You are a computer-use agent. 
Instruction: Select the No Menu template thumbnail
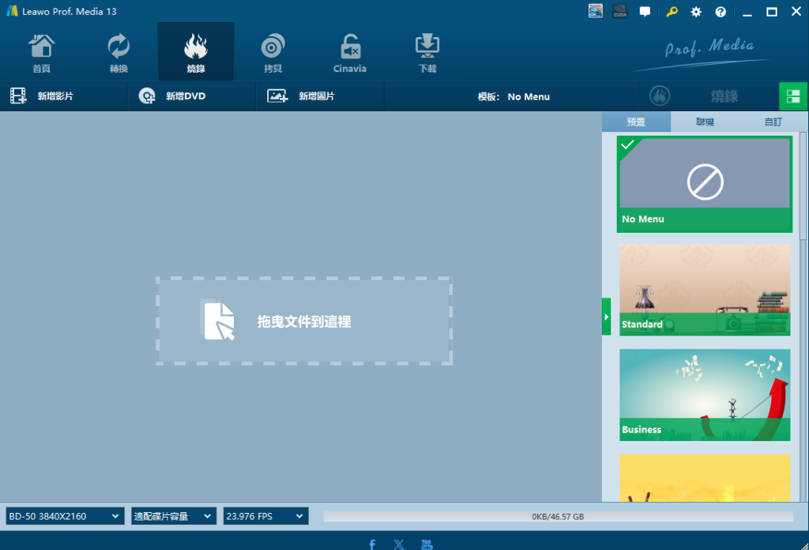point(705,184)
